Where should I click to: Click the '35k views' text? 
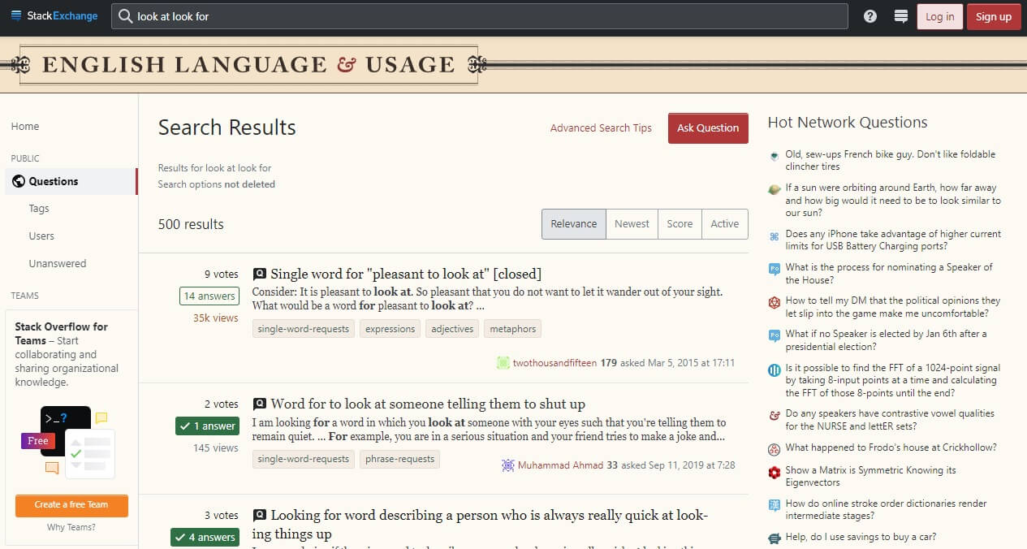(216, 318)
